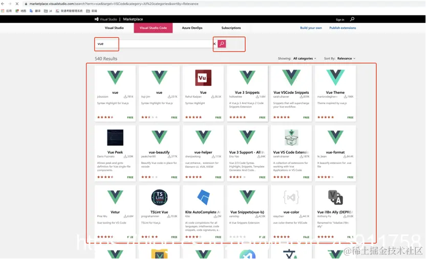This screenshot has height=259, width=426.
Task: Click the Kite AutoComplete description text
Action: click(202, 226)
